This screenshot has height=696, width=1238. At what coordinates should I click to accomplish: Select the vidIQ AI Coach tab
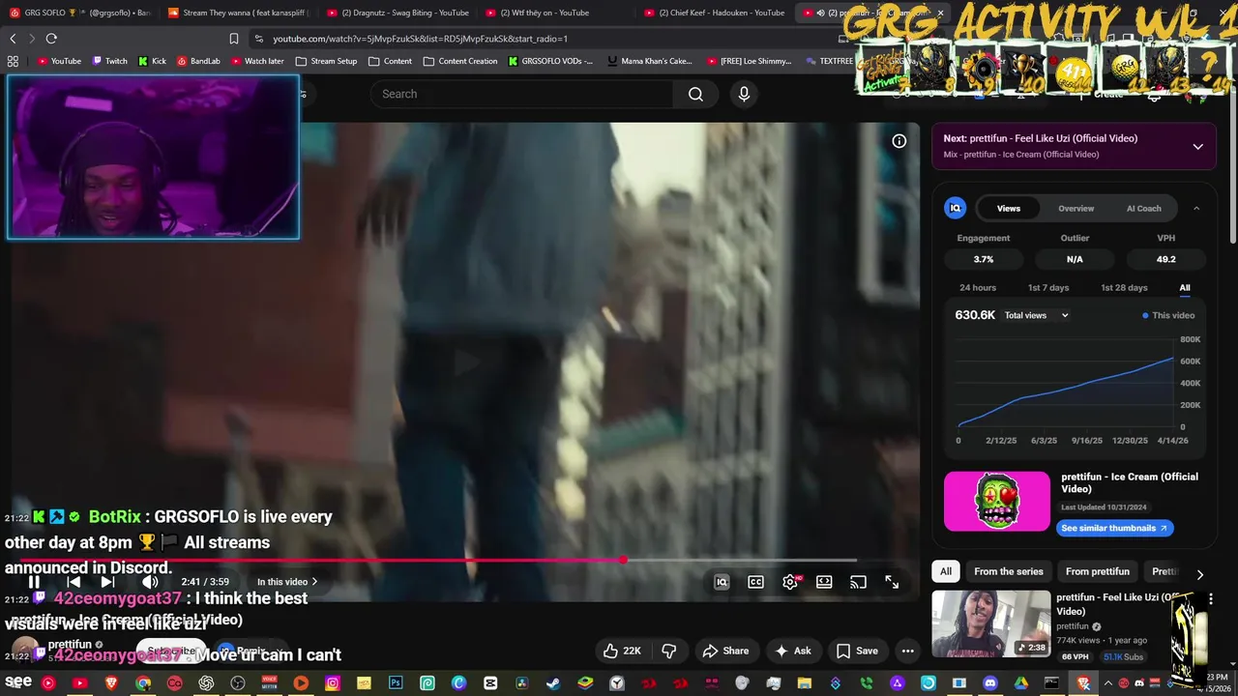coord(1143,208)
